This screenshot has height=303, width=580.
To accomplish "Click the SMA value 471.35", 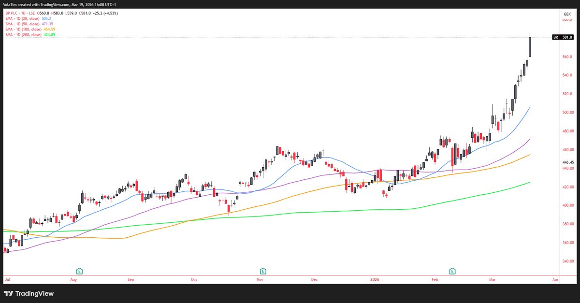I will tap(48, 24).
